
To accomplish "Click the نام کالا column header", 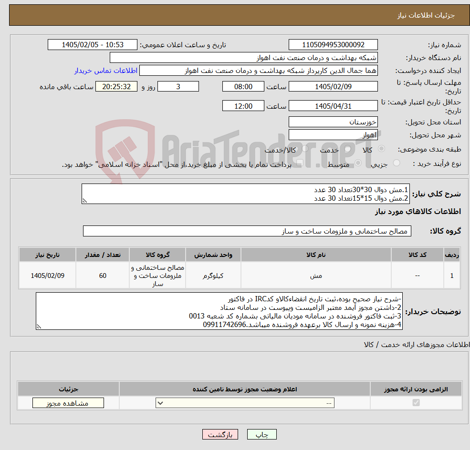I will [316, 255].
